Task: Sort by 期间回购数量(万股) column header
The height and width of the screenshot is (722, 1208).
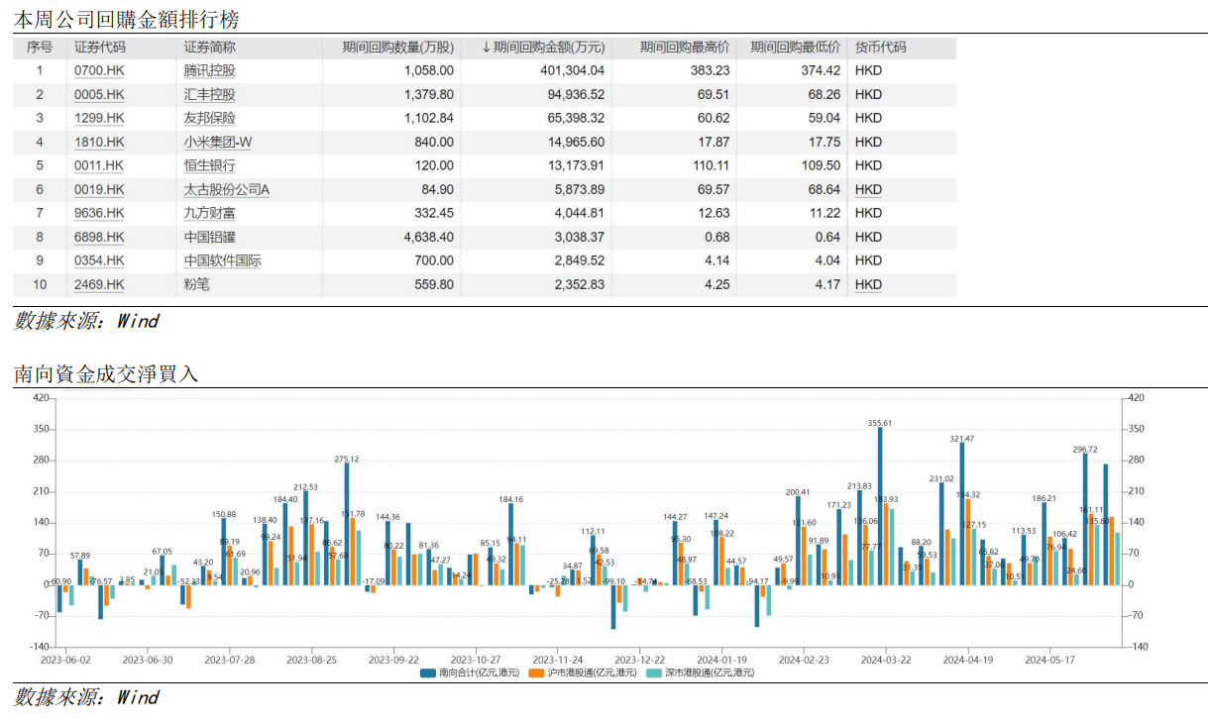Action: (x=398, y=47)
